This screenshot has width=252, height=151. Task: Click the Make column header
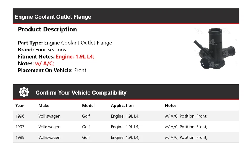pyautogui.click(x=44, y=106)
